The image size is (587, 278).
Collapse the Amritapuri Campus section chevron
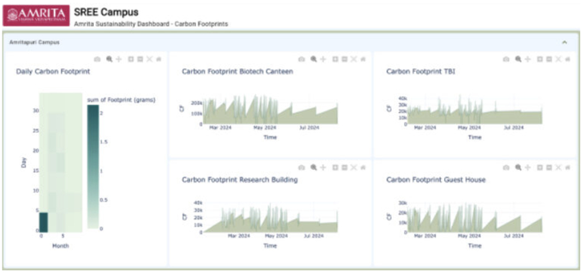(x=564, y=42)
